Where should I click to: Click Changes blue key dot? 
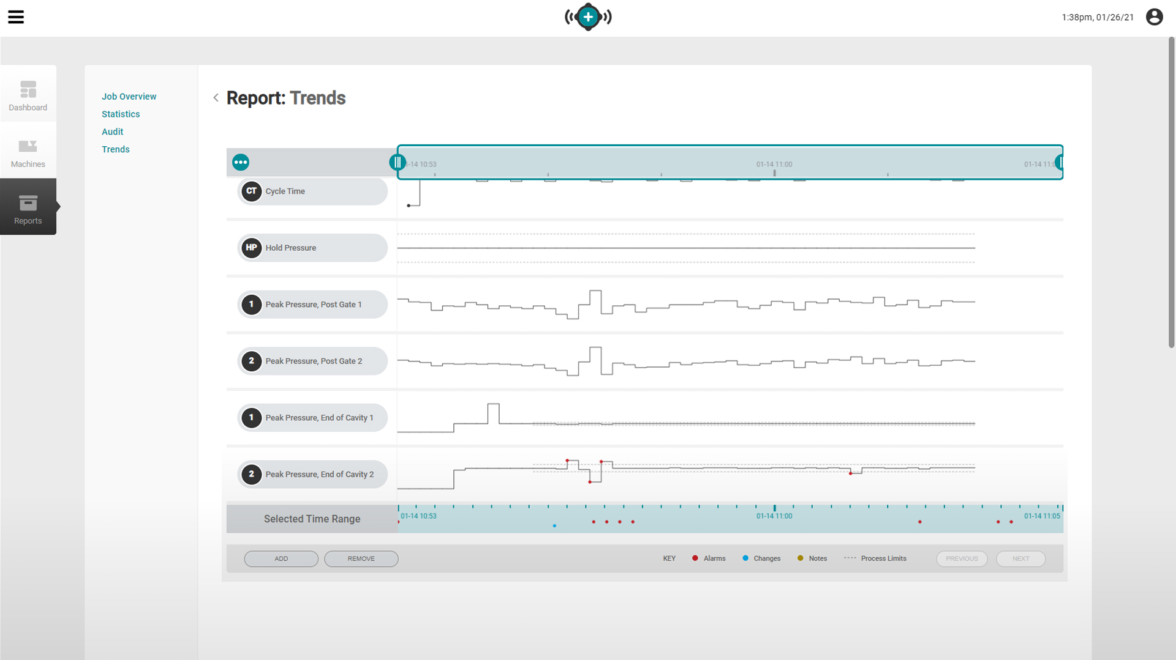point(745,558)
